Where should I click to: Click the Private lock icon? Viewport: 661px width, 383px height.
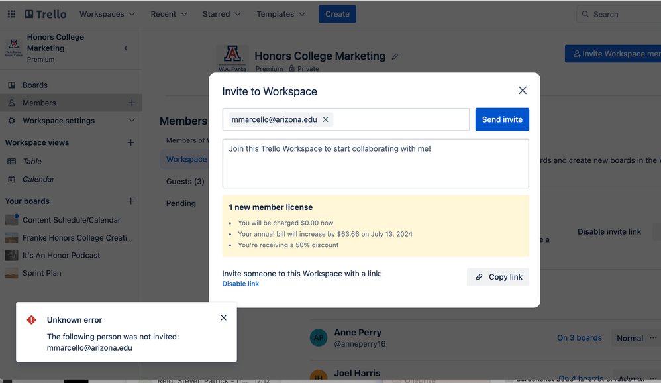coord(291,68)
